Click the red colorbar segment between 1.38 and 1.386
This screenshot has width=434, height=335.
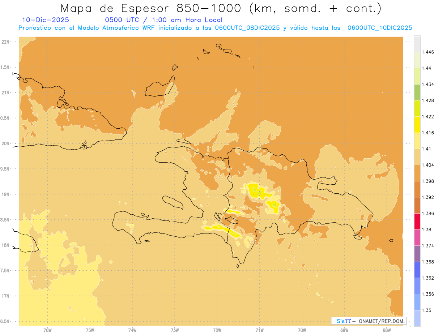[417, 222]
